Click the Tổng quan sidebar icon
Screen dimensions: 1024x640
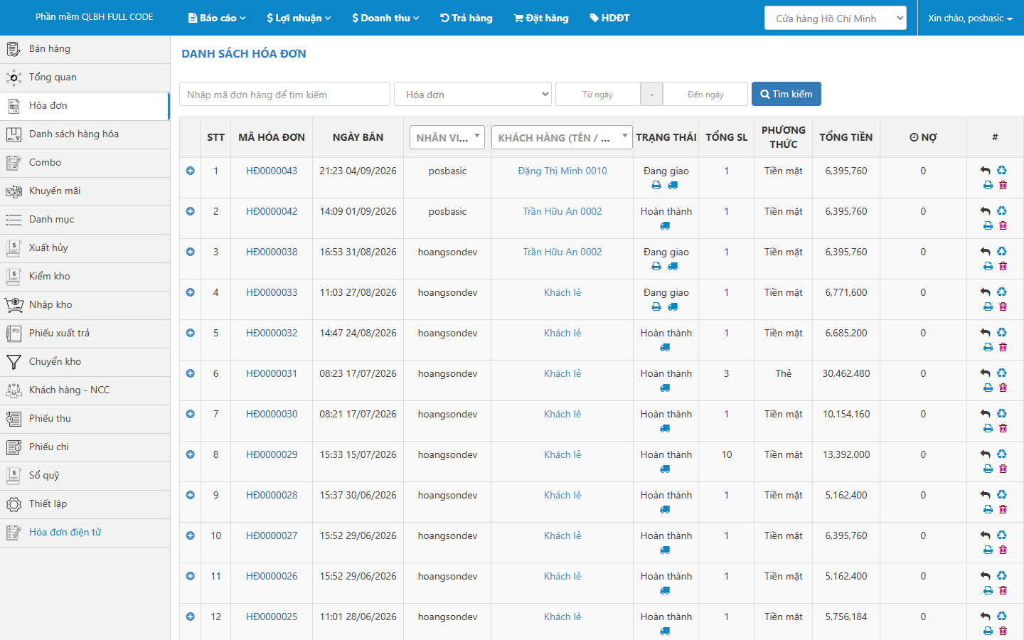pyautogui.click(x=14, y=78)
